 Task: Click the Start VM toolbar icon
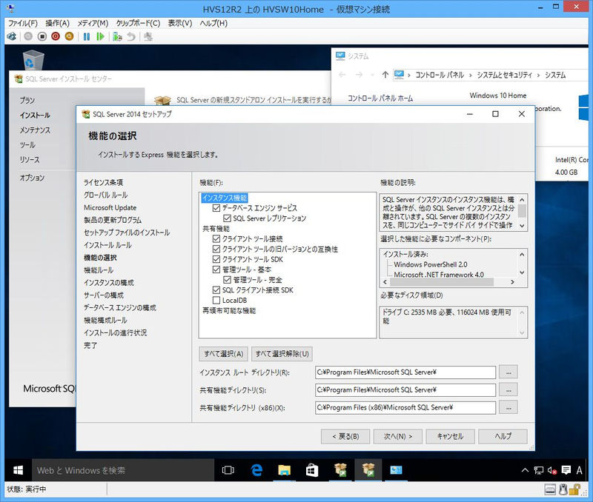(28, 36)
